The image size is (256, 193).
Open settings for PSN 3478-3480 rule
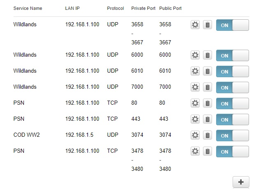tap(195, 152)
